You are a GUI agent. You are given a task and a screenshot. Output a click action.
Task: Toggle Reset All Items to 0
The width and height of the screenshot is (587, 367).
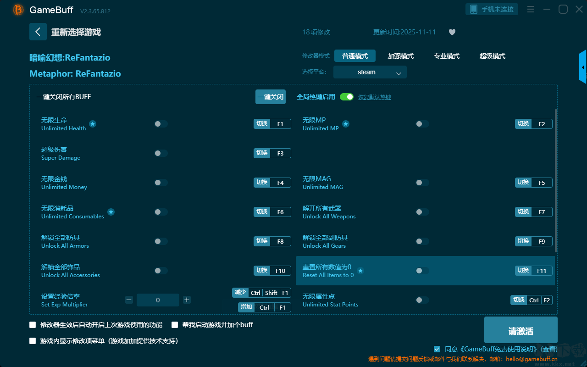pos(422,271)
